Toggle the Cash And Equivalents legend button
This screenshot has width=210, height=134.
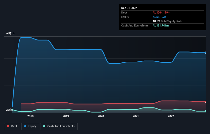coord(59,126)
